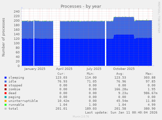Click the 240 y-axis tick label
The image size is (162, 120).
click(x=17, y=12)
